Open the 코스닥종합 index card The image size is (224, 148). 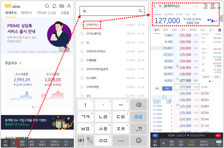tap(53, 87)
